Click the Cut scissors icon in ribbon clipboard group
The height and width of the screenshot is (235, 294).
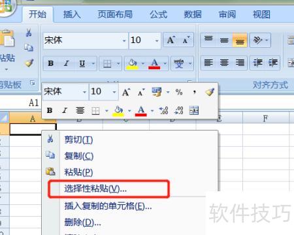[x=29, y=33]
